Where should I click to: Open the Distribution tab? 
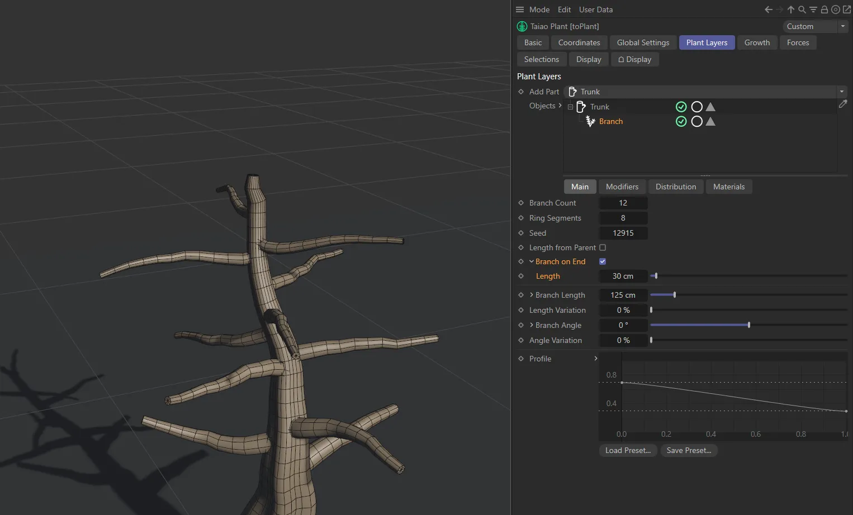click(675, 187)
